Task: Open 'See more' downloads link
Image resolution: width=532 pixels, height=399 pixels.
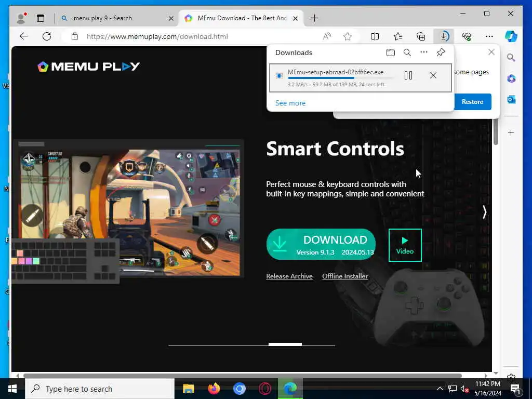Action: pos(290,103)
